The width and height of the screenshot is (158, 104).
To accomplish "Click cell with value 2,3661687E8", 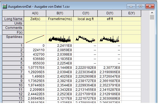I will point(110,81).
